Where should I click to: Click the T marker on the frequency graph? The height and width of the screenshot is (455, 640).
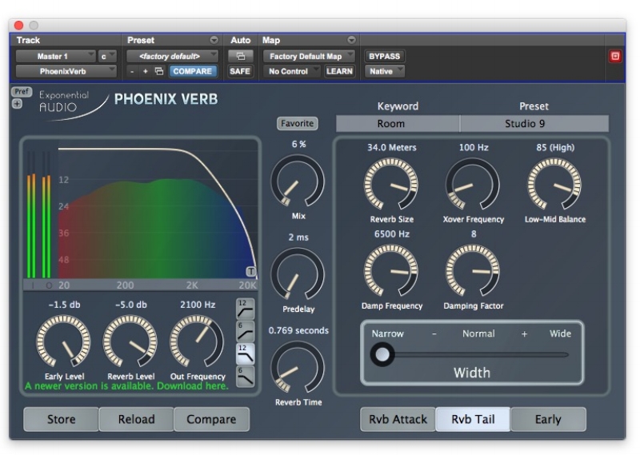(251, 271)
